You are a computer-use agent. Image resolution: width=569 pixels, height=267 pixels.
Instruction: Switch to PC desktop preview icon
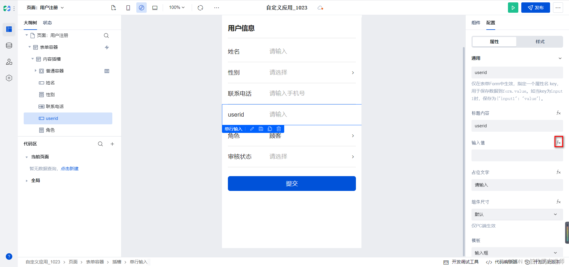(155, 8)
